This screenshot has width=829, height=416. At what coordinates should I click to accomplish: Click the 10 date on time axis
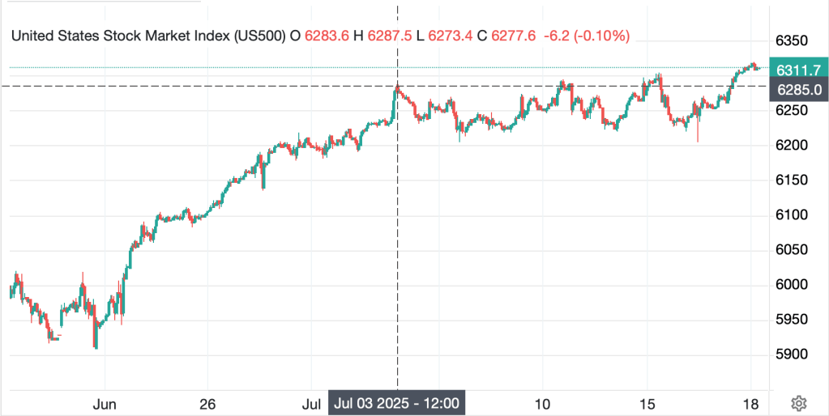543,402
